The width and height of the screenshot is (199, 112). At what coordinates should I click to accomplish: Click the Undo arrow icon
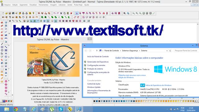point(54,13)
